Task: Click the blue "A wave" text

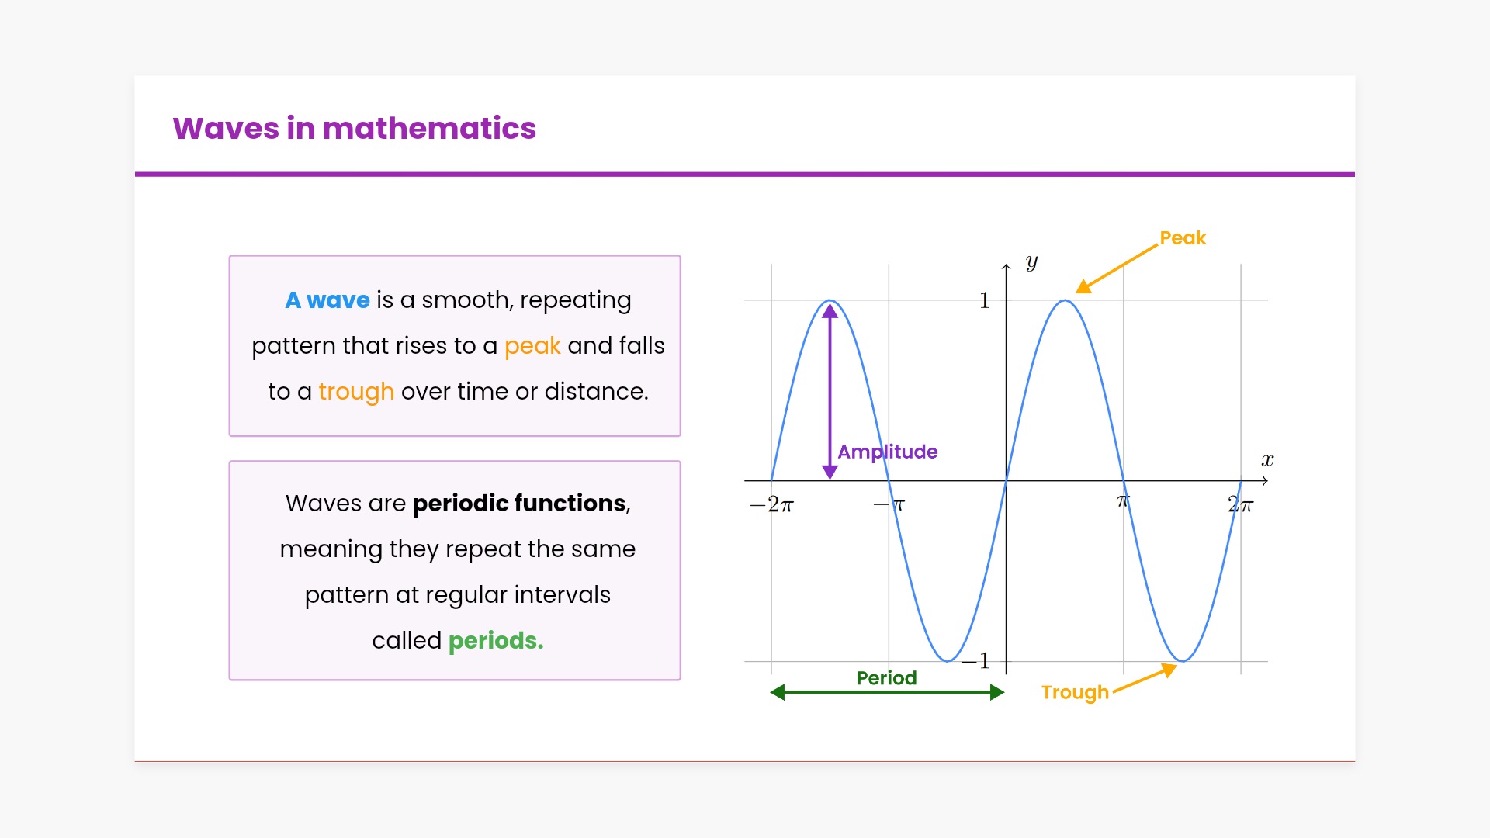Action: click(x=327, y=300)
